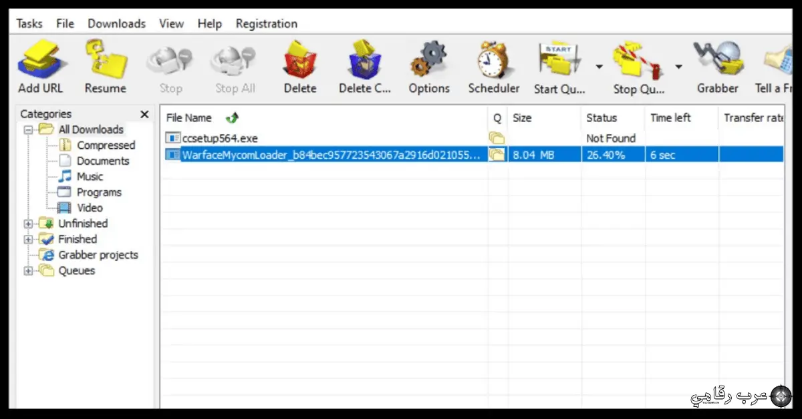Open the Start Queue dropdown arrow
This screenshot has height=419, width=802.
coord(599,67)
